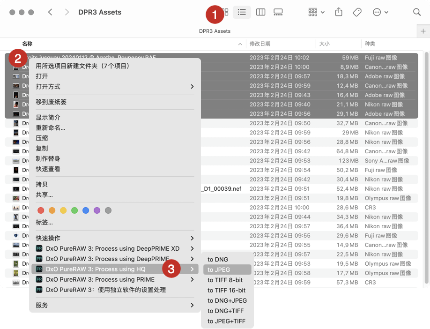
Task: Switch to list view in toolbar
Action: [x=242, y=12]
